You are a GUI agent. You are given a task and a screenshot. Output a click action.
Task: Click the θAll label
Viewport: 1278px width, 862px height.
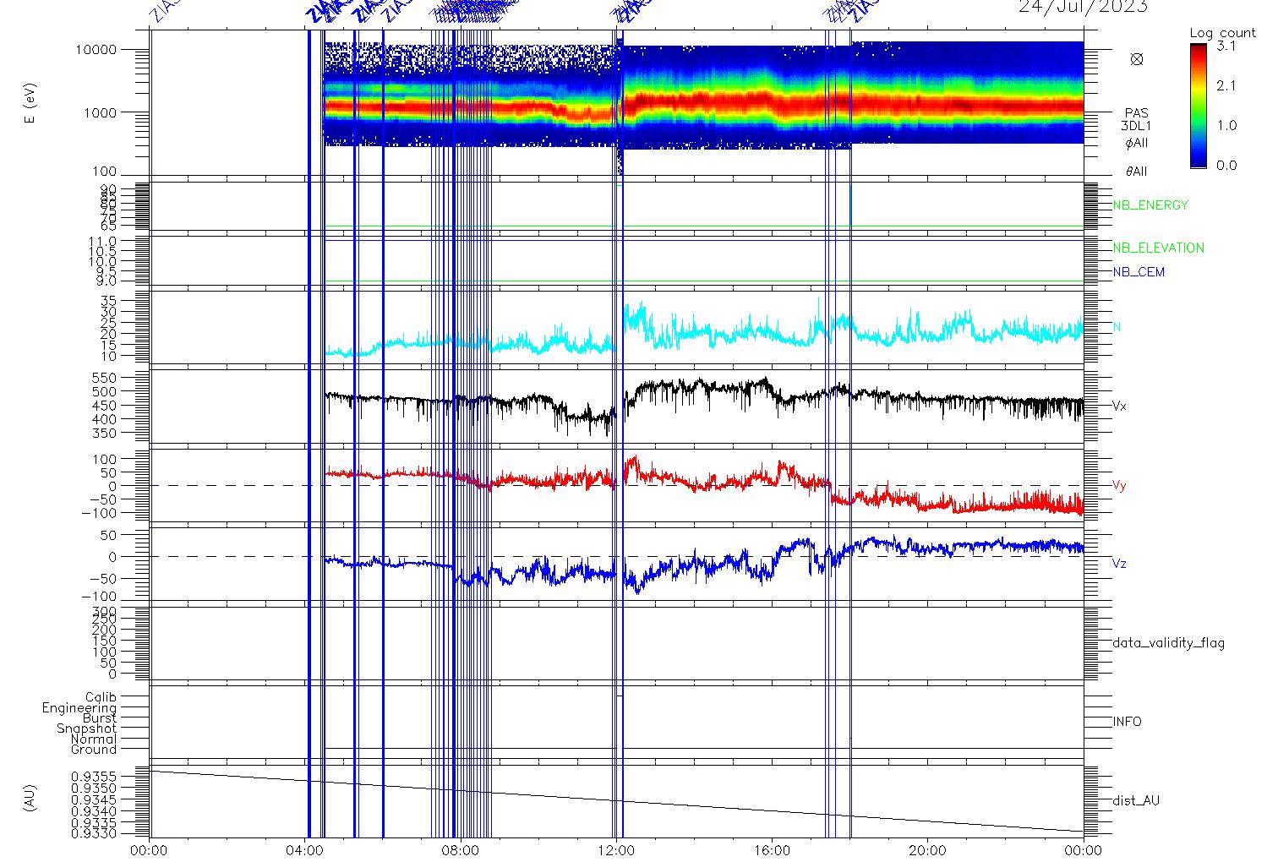[x=1137, y=172]
